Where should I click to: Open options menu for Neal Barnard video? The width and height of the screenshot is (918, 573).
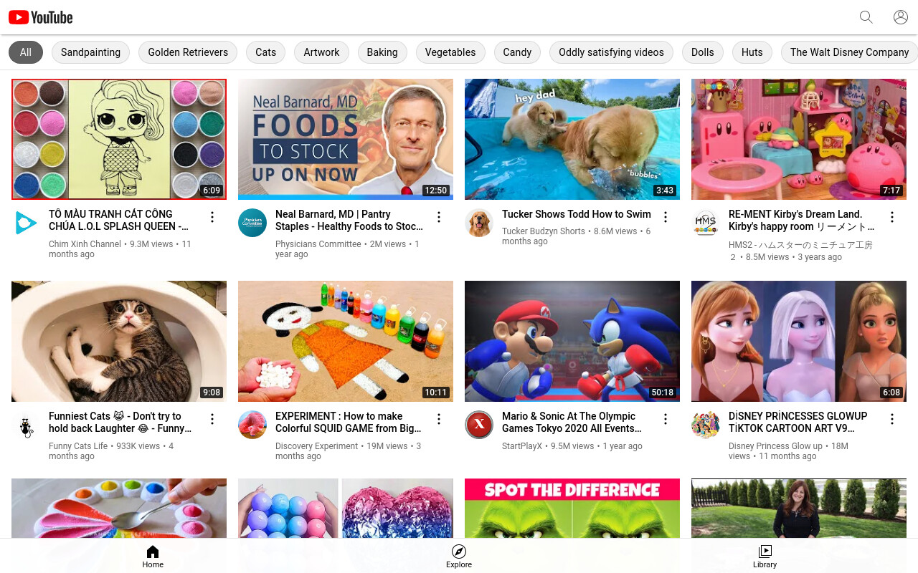[439, 217]
